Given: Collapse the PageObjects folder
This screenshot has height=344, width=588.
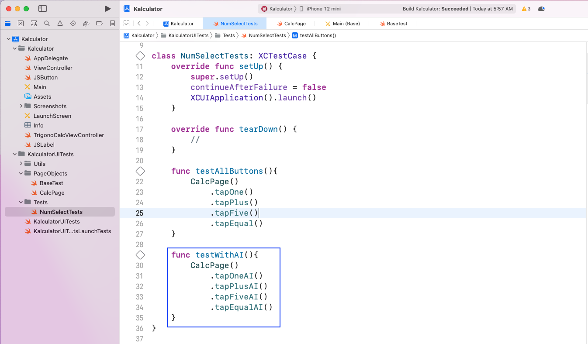Looking at the screenshot, I should [x=21, y=173].
